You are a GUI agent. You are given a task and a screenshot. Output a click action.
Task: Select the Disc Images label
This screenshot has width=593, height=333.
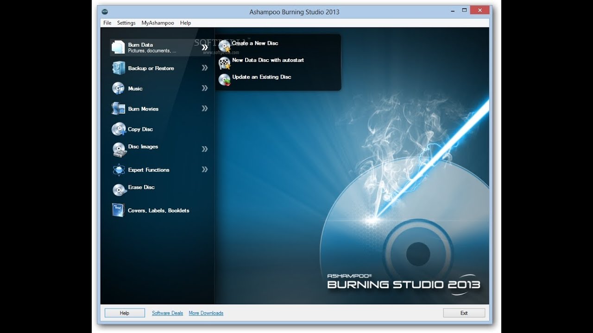(143, 147)
